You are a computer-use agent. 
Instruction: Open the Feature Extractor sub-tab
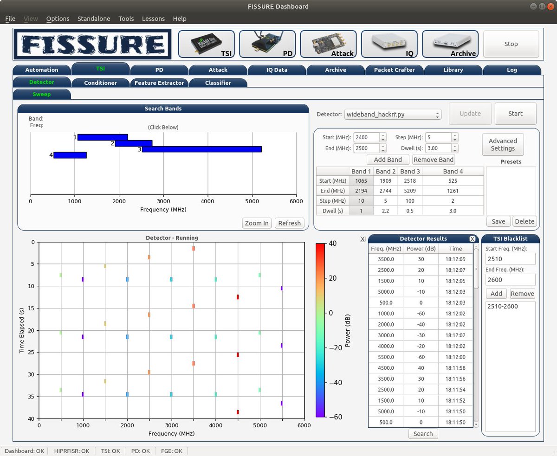159,83
